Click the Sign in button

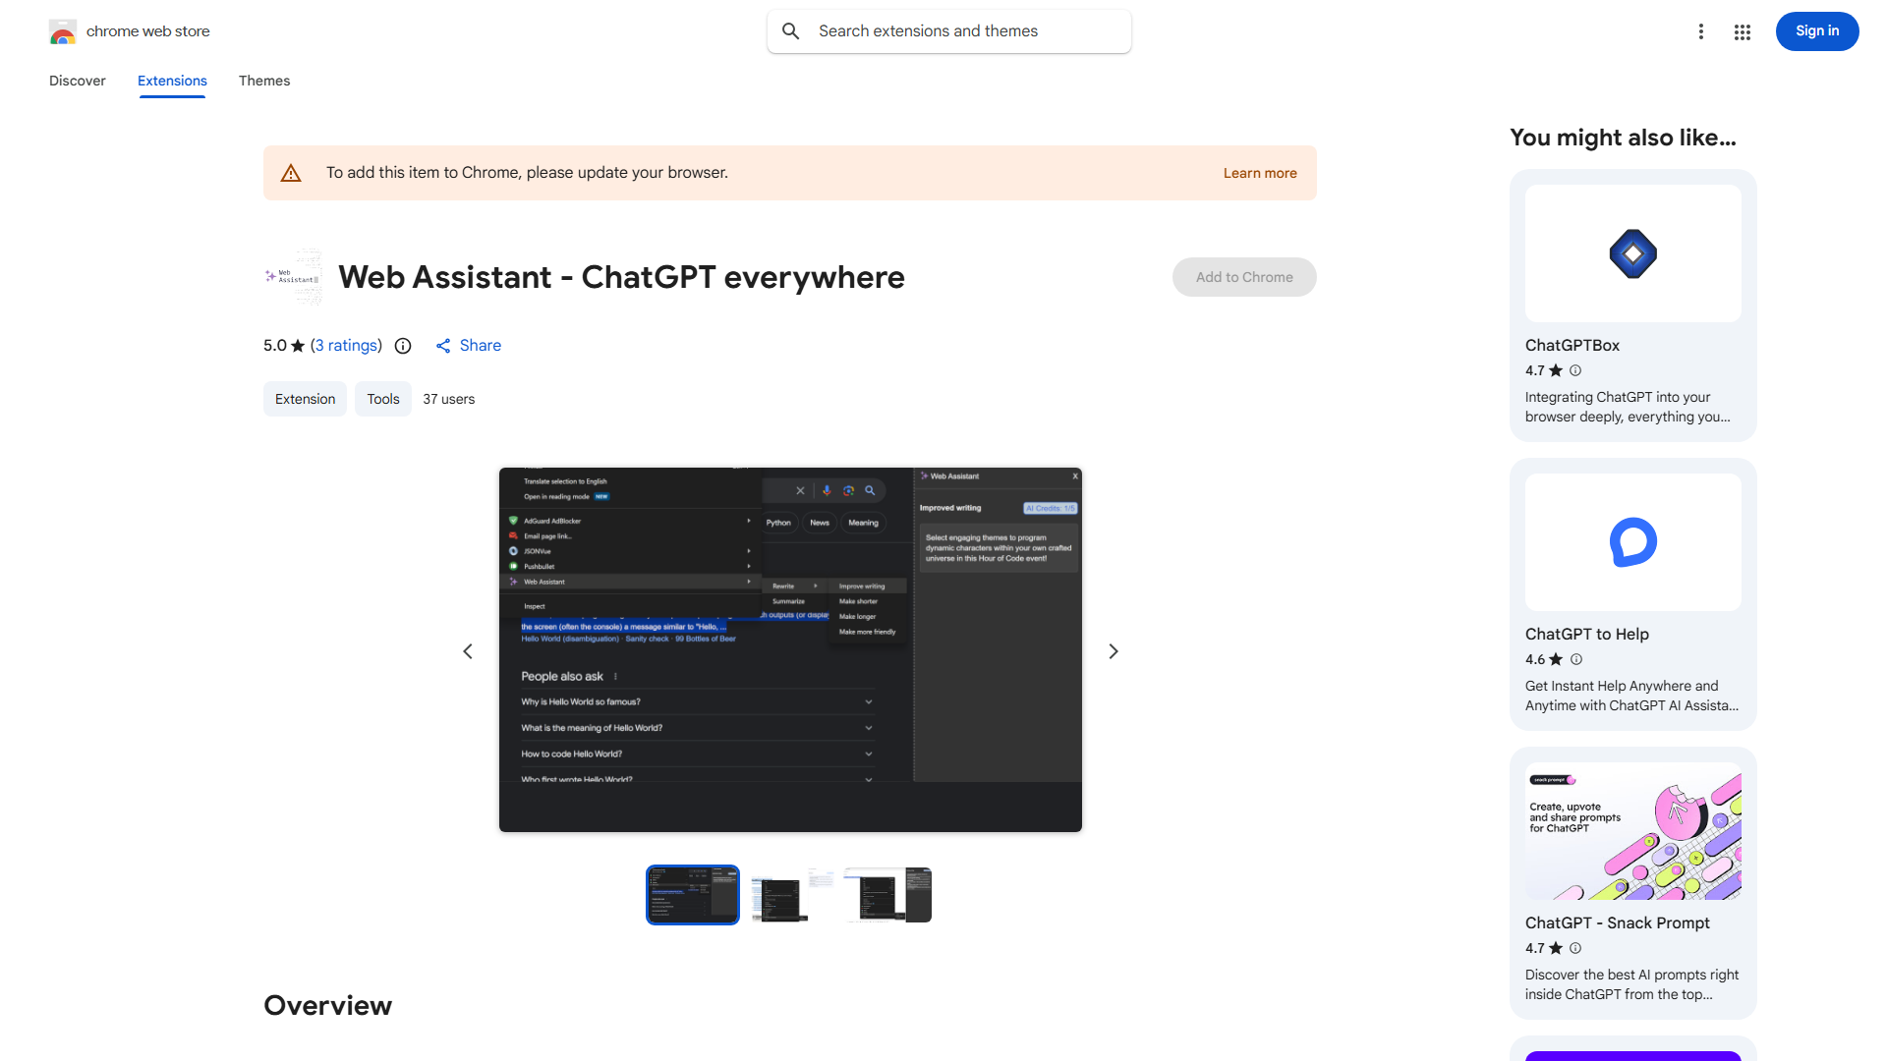coord(1816,30)
